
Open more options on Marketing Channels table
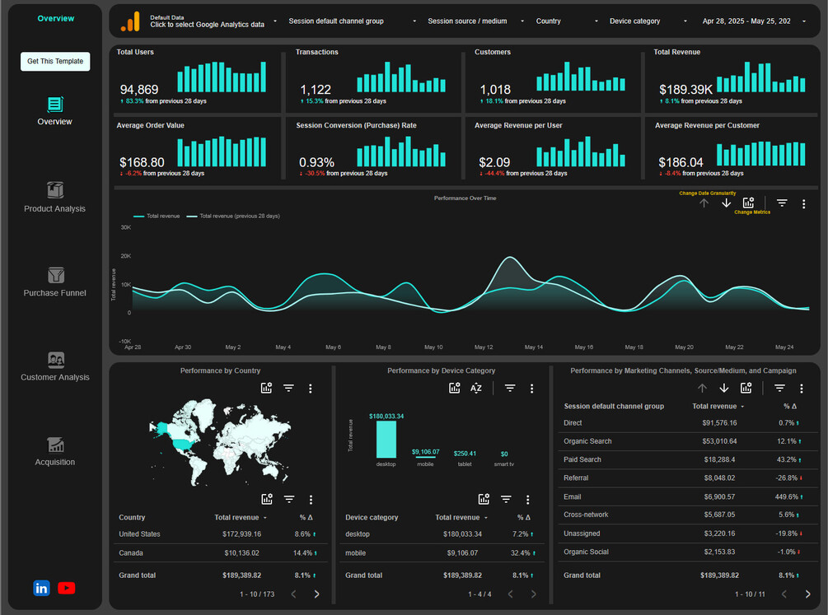801,389
